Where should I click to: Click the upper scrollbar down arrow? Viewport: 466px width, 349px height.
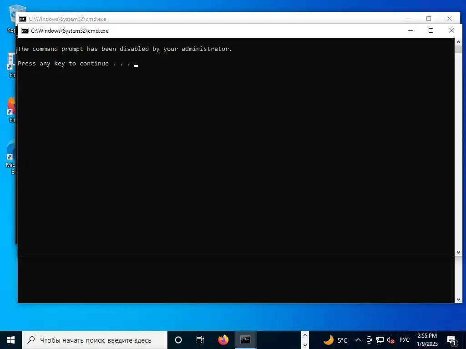tap(458, 252)
